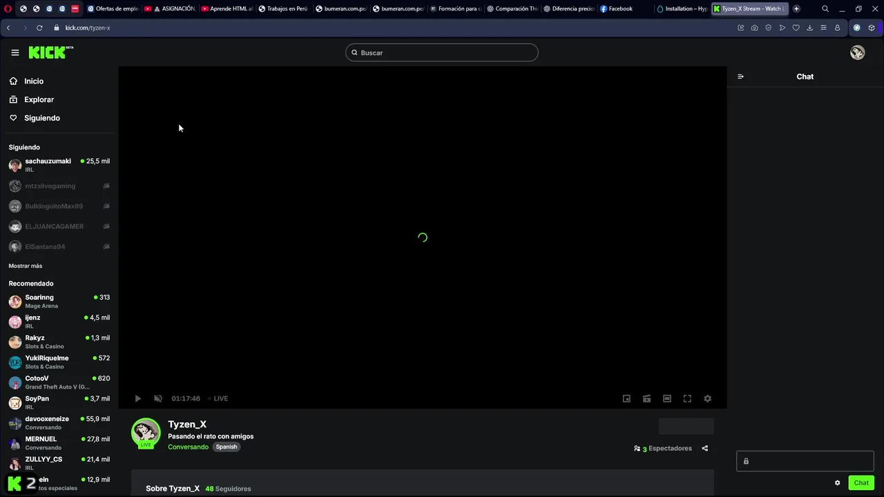This screenshot has width=884, height=497.
Task: Unmute the stream audio
Action: pyautogui.click(x=157, y=398)
